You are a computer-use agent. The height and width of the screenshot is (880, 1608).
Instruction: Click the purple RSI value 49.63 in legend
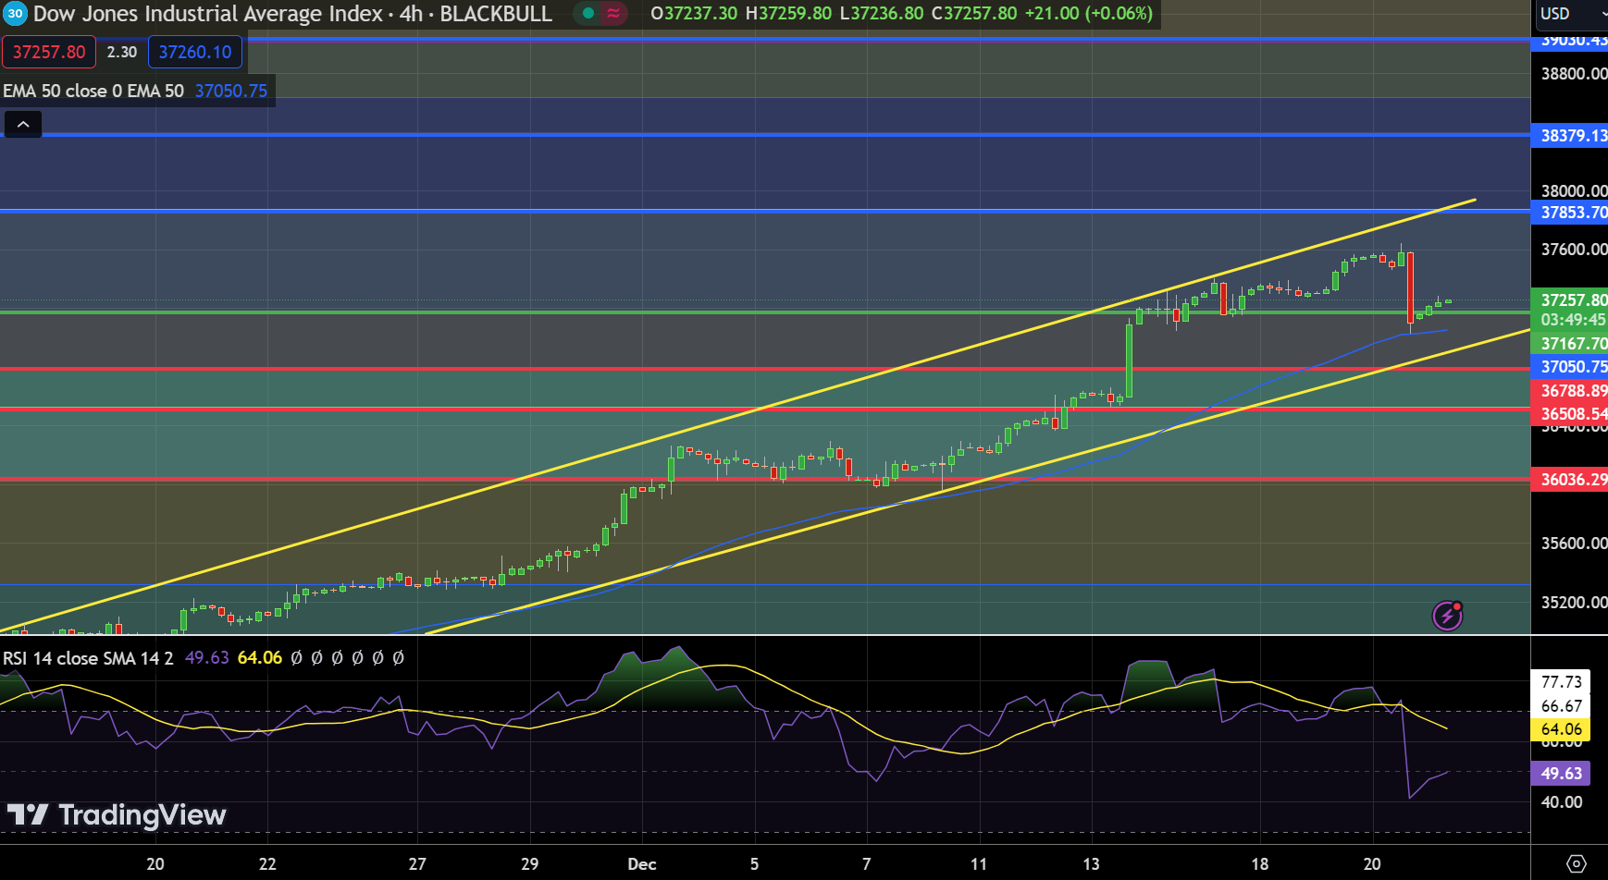(207, 658)
